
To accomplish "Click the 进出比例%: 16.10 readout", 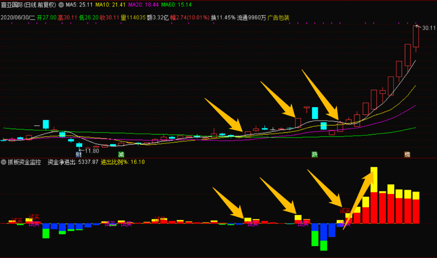I will click(x=123, y=162).
